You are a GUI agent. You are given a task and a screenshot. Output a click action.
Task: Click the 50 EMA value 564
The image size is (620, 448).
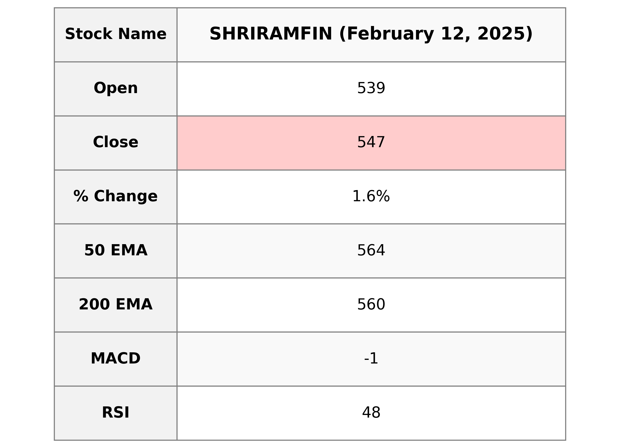[x=371, y=251]
